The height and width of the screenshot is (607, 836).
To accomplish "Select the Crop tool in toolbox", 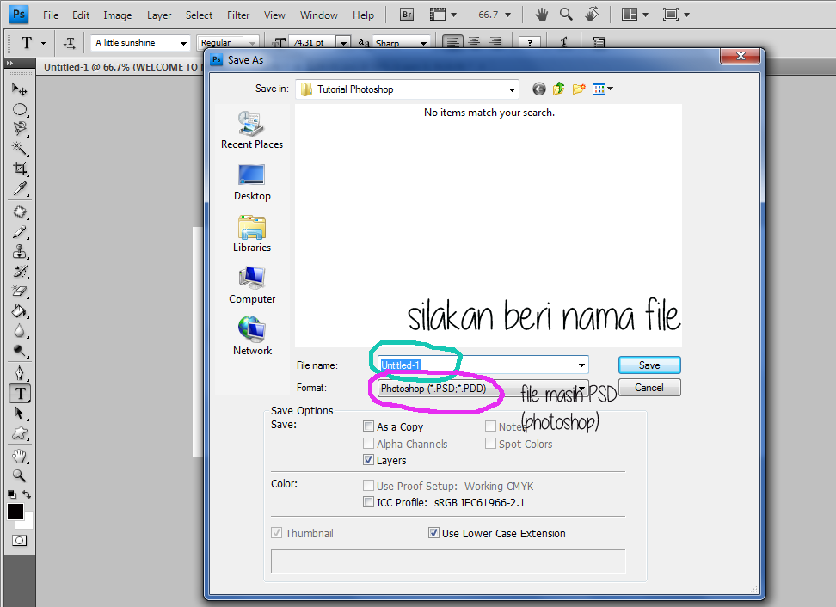I will (x=19, y=169).
